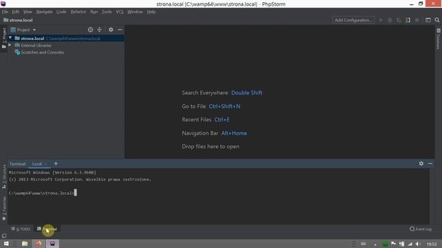Click the Run Anything window icon in toolbar
This screenshot has height=248, width=442.
point(428,20)
